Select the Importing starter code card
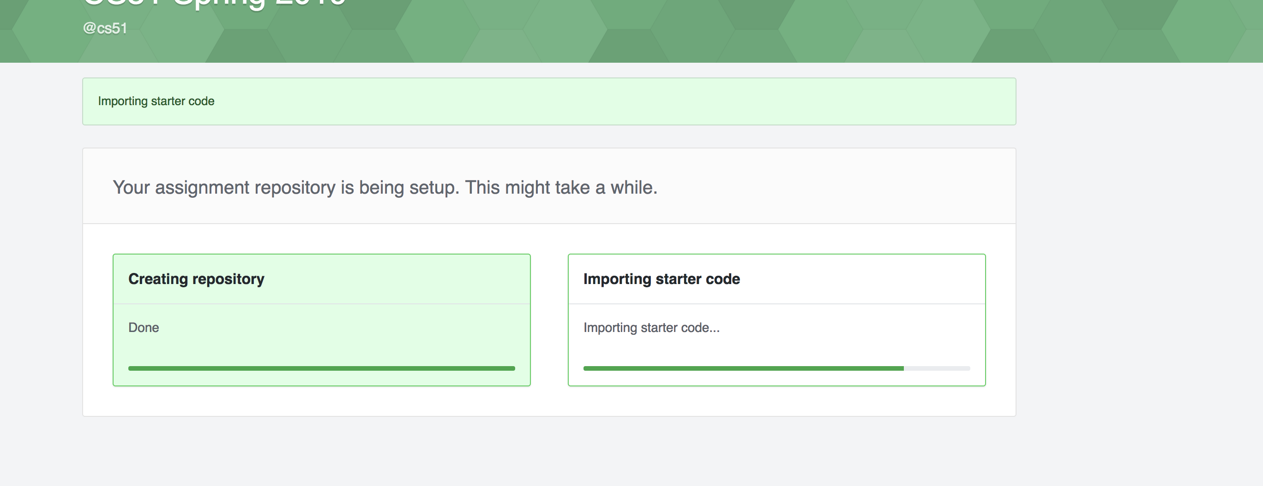1263x486 pixels. tap(776, 319)
